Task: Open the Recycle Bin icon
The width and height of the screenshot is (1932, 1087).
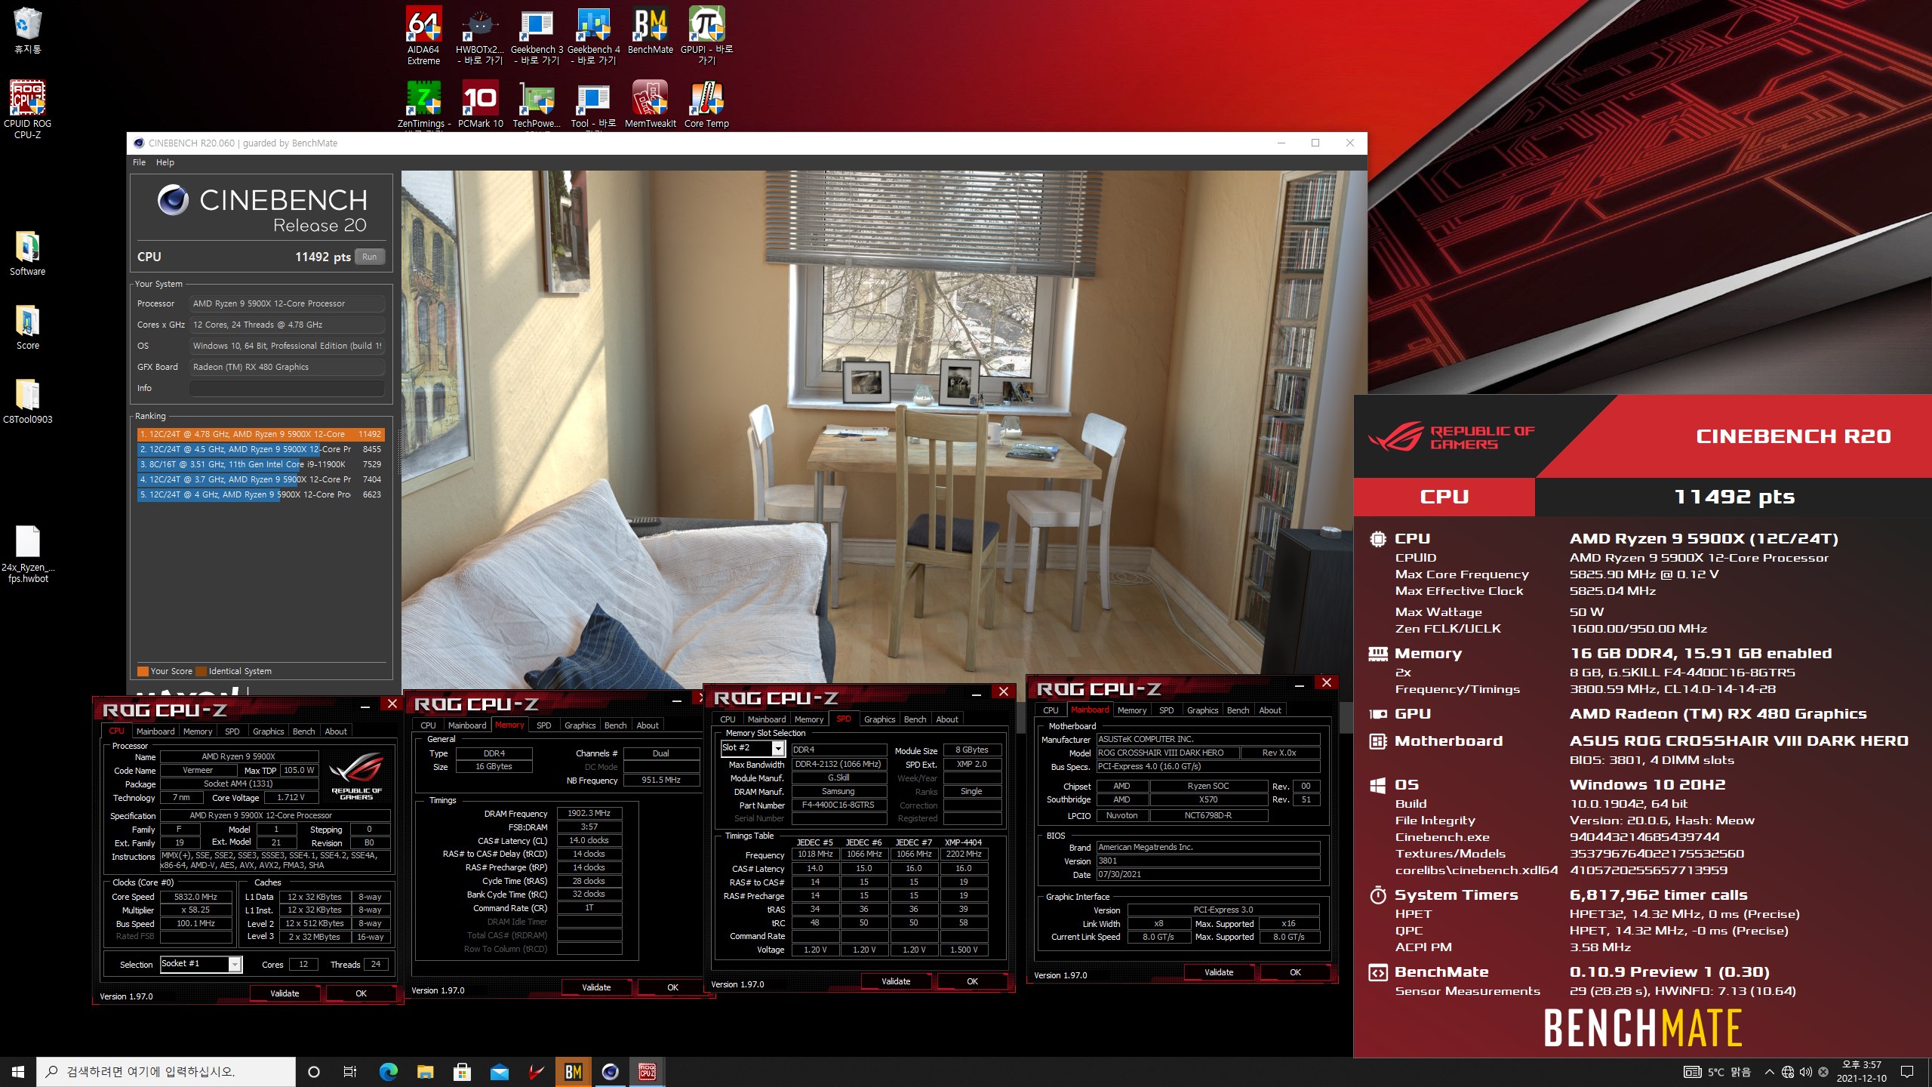Action: 28,30
